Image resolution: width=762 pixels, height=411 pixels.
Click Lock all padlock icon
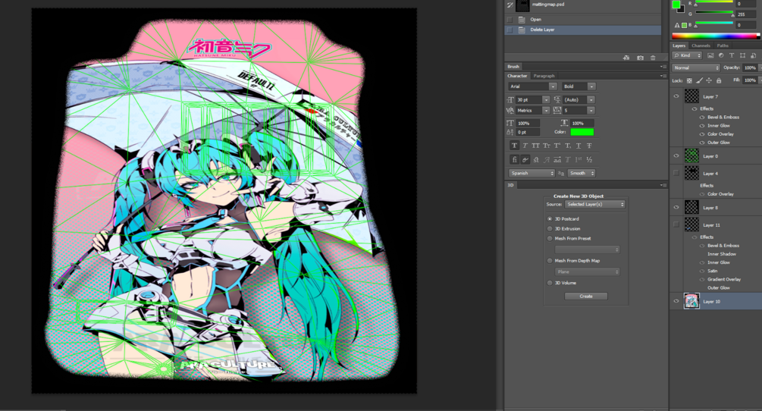pos(719,80)
